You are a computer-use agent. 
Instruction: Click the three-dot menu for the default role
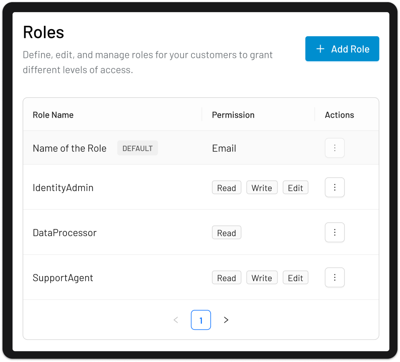pyautogui.click(x=334, y=148)
